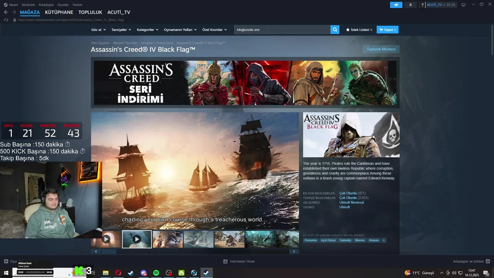Image resolution: width=494 pixels, height=278 pixels.
Task: Click the plus button to add tag
Action: (384, 240)
